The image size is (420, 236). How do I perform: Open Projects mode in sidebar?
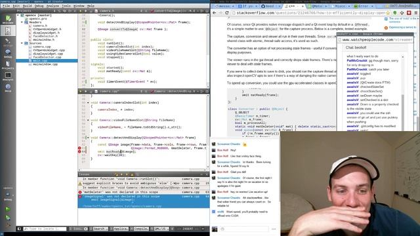coord(8,65)
